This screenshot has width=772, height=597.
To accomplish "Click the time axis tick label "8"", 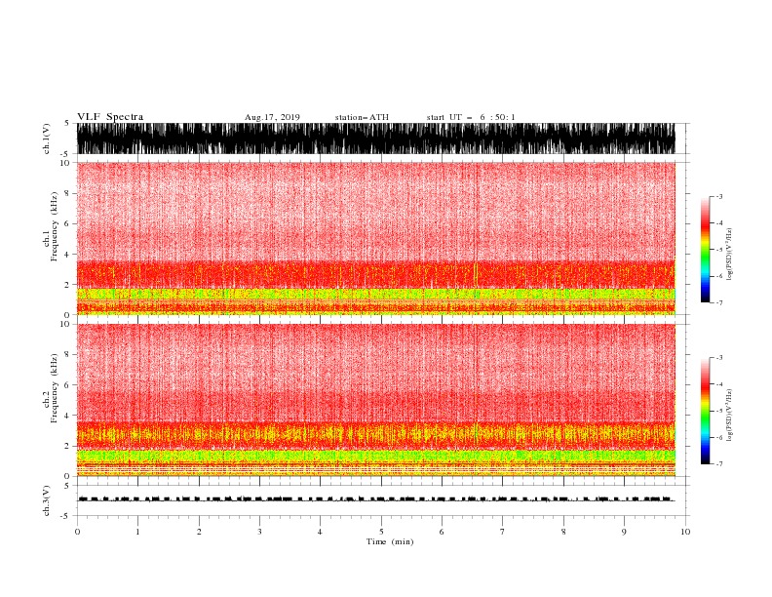I will pyautogui.click(x=563, y=532).
